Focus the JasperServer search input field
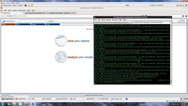The height and width of the screenshot is (106, 188). click(33, 21)
